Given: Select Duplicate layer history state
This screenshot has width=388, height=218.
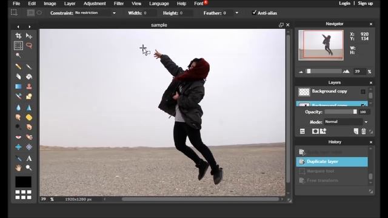Looking at the screenshot, I should click(332, 162).
